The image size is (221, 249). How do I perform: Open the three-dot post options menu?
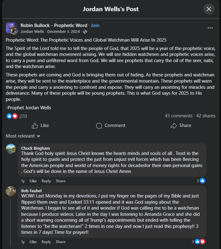pos(210,28)
